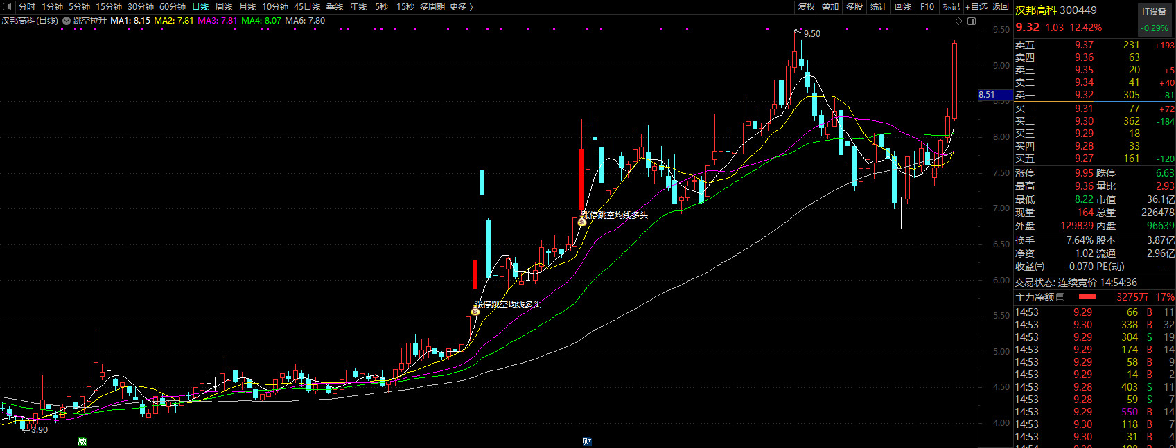Viewport: 1176px width, 448px height.
Task: Open the 多股 multi-stock view
Action: pos(854,6)
